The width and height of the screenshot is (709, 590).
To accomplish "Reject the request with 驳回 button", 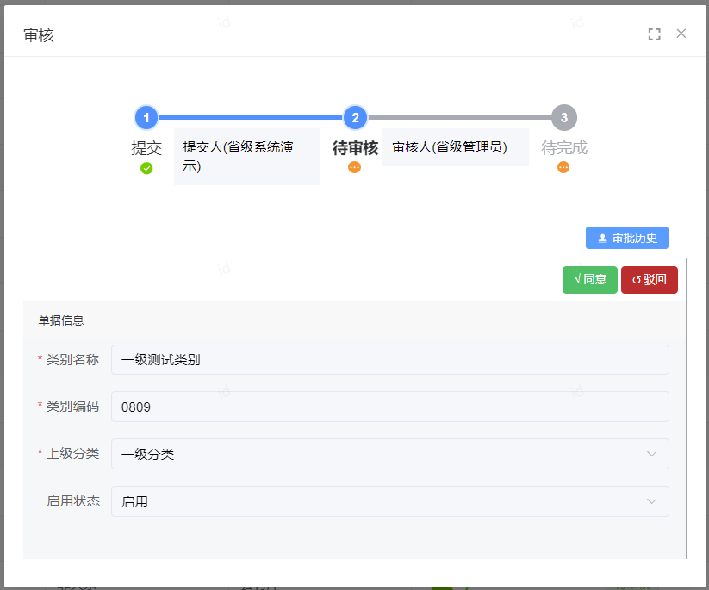I will [x=650, y=280].
